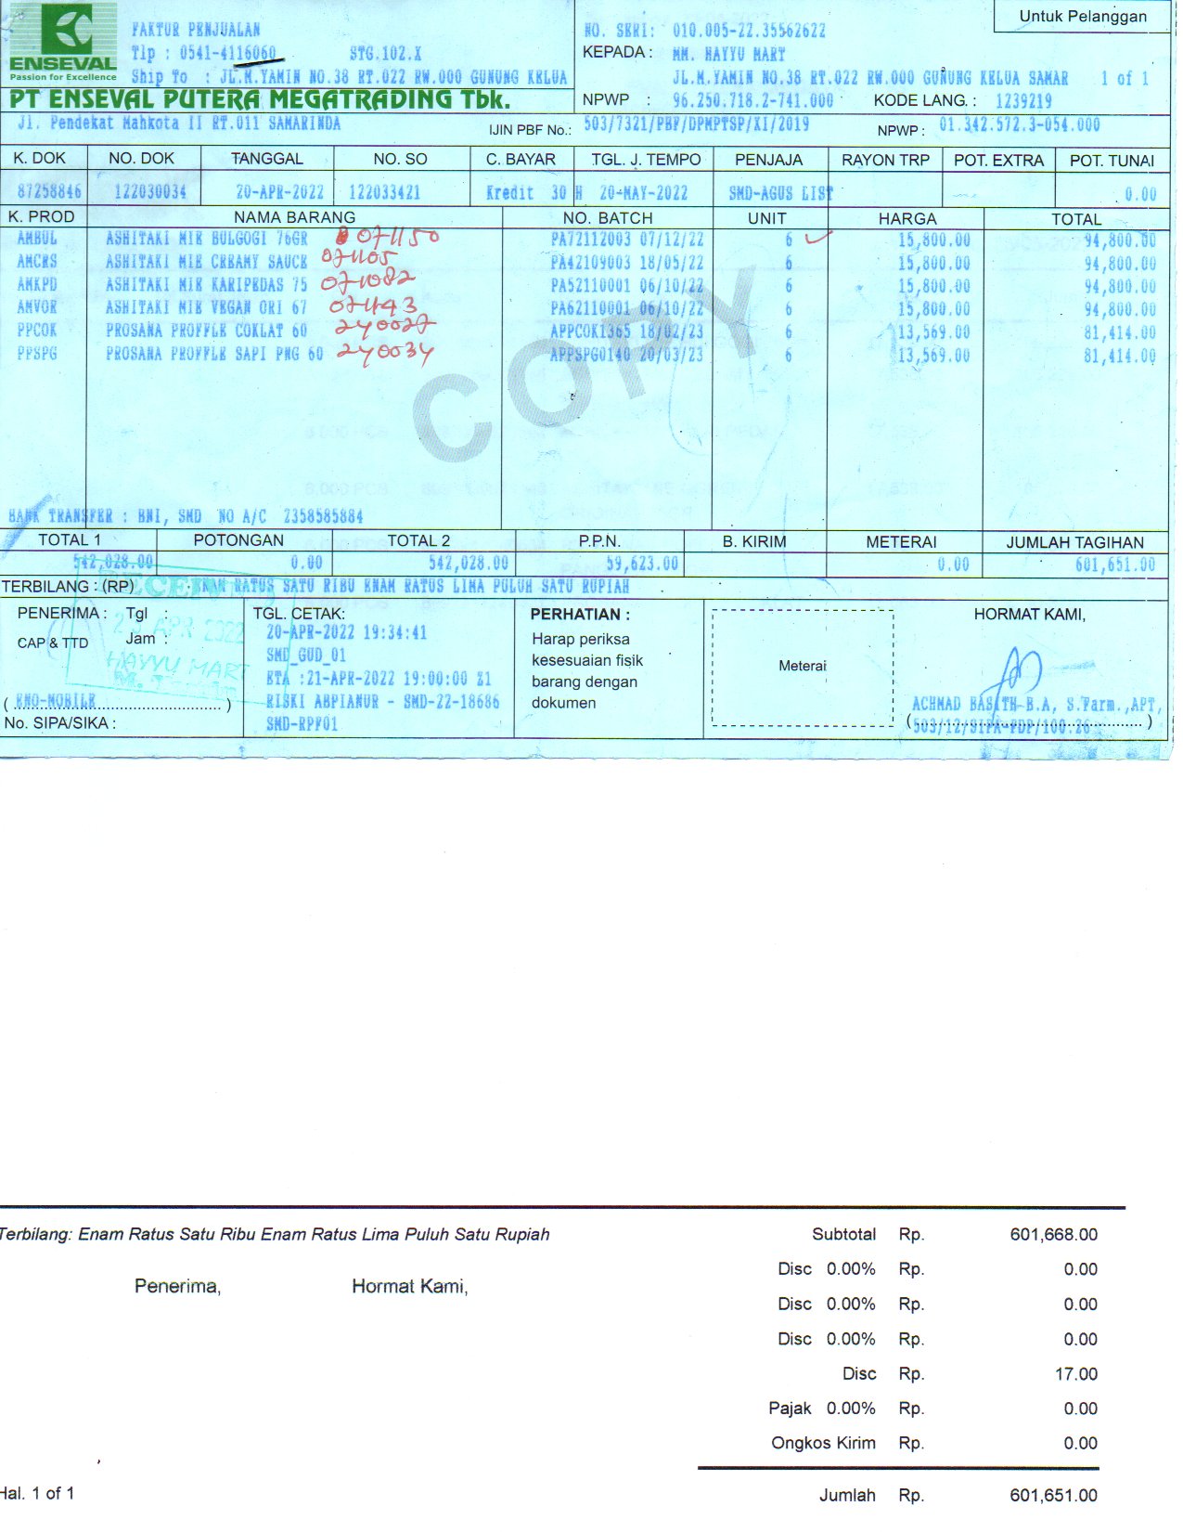Click the Enseval logo at top left

tap(62, 42)
